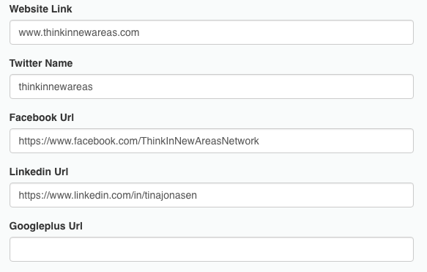The image size is (427, 272).
Task: Select the Facebook Url label text
Action: [42, 117]
